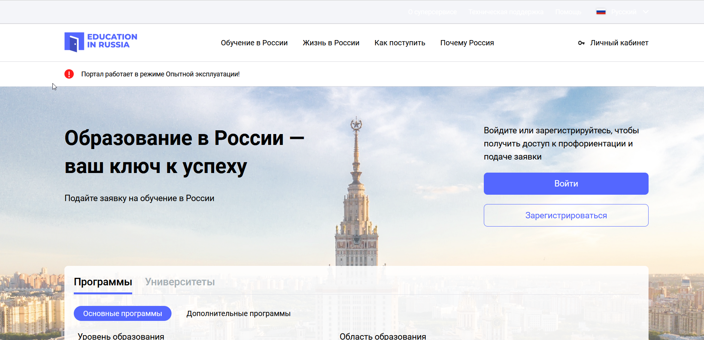Click the heading Образование в России — ваш ключ к успеху
The image size is (704, 340).
tap(184, 152)
